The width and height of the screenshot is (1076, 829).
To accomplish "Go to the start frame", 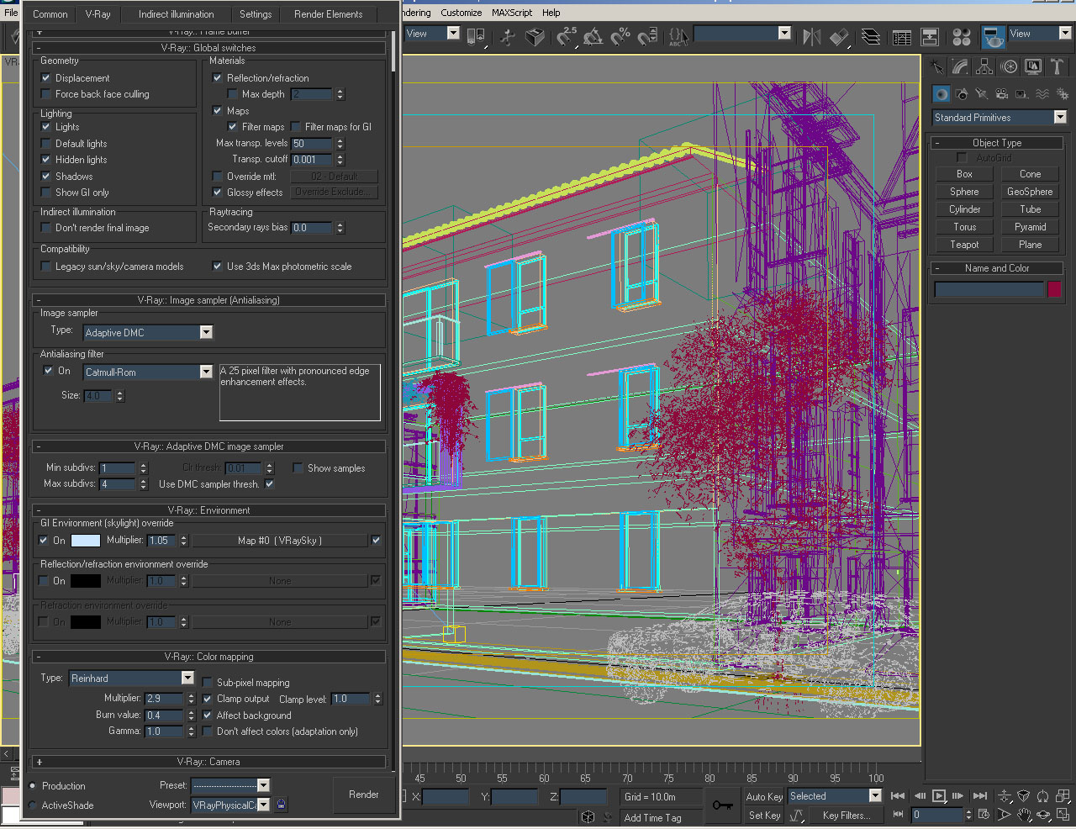I will [898, 796].
